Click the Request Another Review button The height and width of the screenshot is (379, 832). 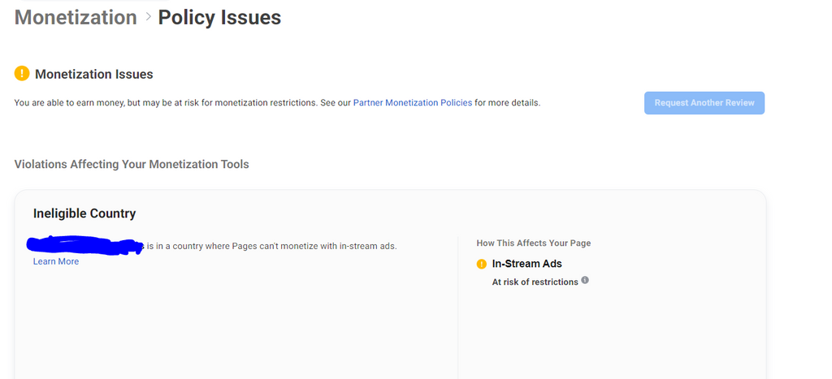click(704, 103)
